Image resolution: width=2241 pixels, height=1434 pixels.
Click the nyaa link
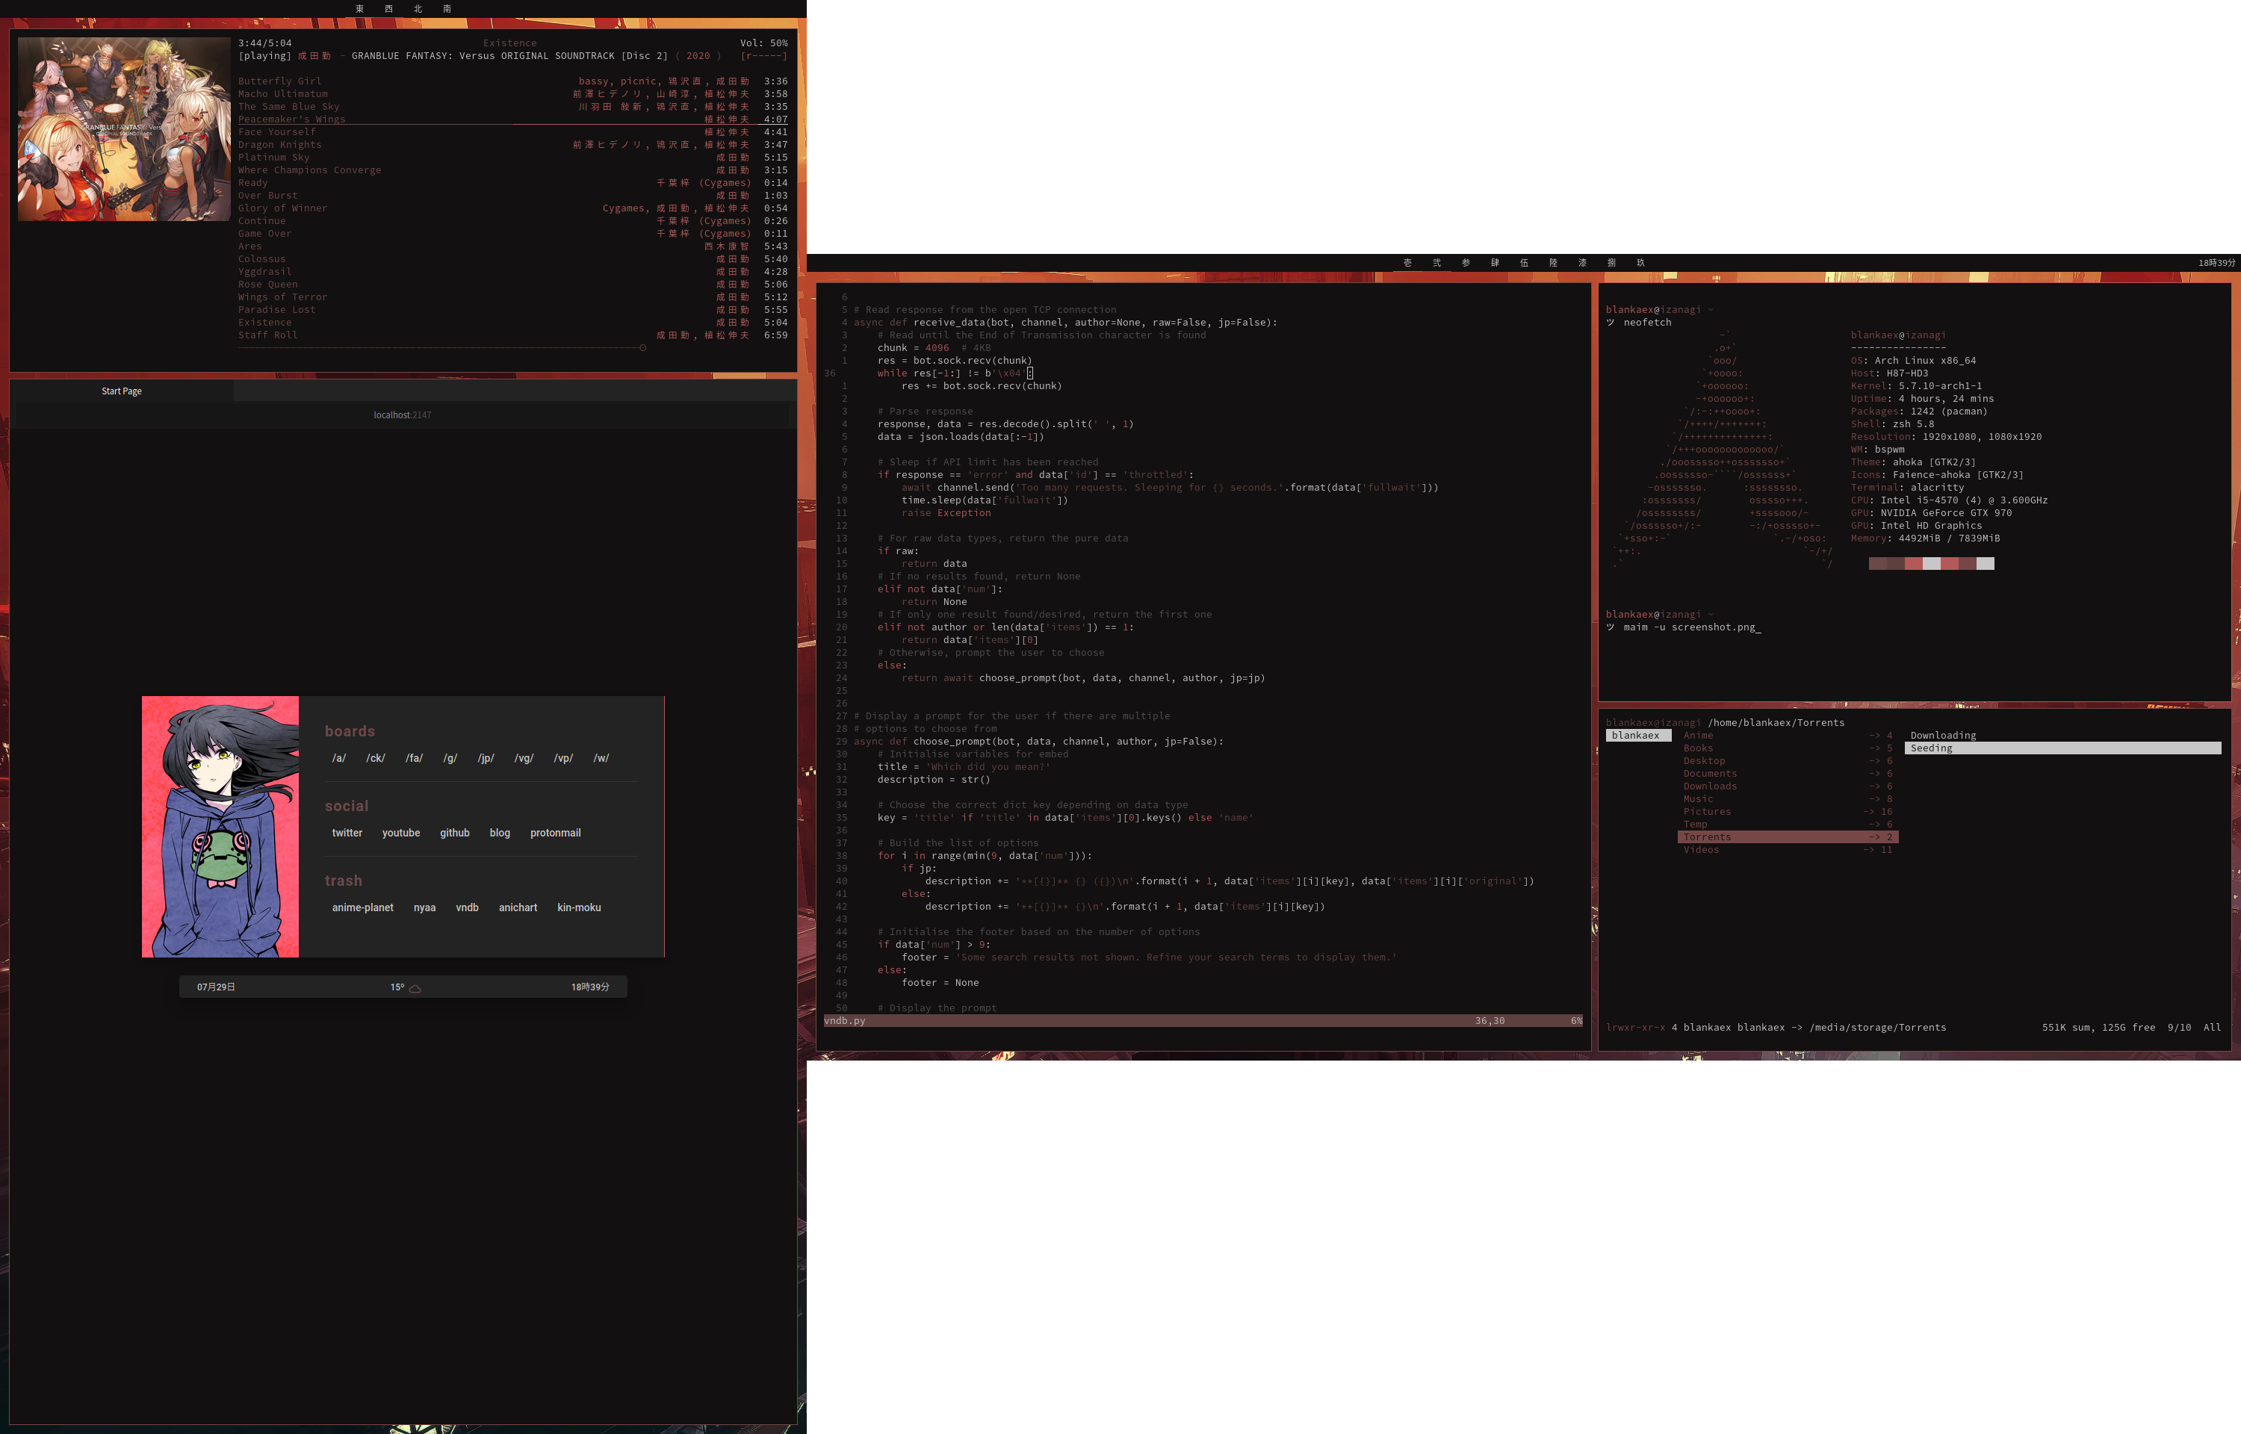(424, 907)
